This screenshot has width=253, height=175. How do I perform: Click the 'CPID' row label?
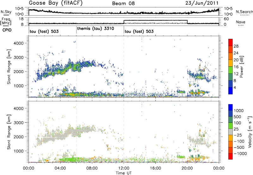click(x=7, y=30)
